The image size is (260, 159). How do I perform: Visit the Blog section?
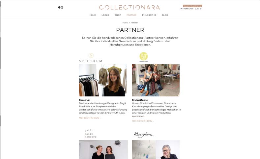(165, 15)
